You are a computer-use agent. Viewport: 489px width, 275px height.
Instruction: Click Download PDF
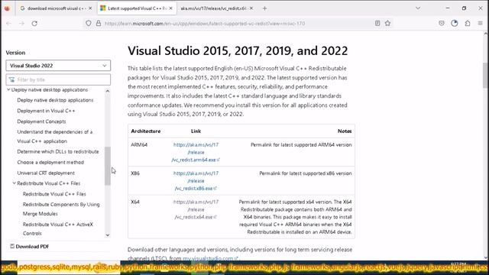click(x=29, y=246)
